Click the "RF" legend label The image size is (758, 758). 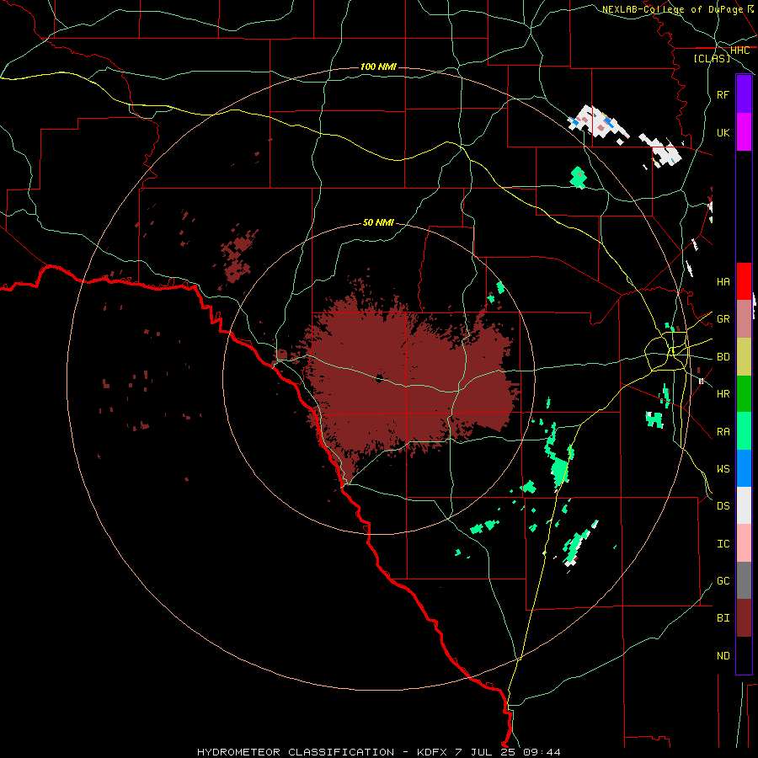[723, 95]
